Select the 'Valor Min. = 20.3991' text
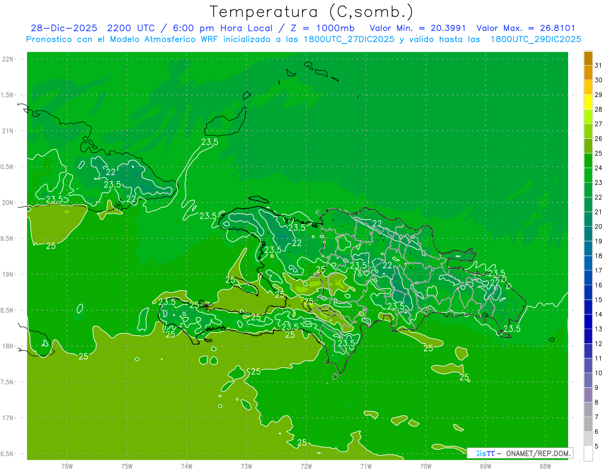Image resolution: width=612 pixels, height=473 pixels. 418,28
